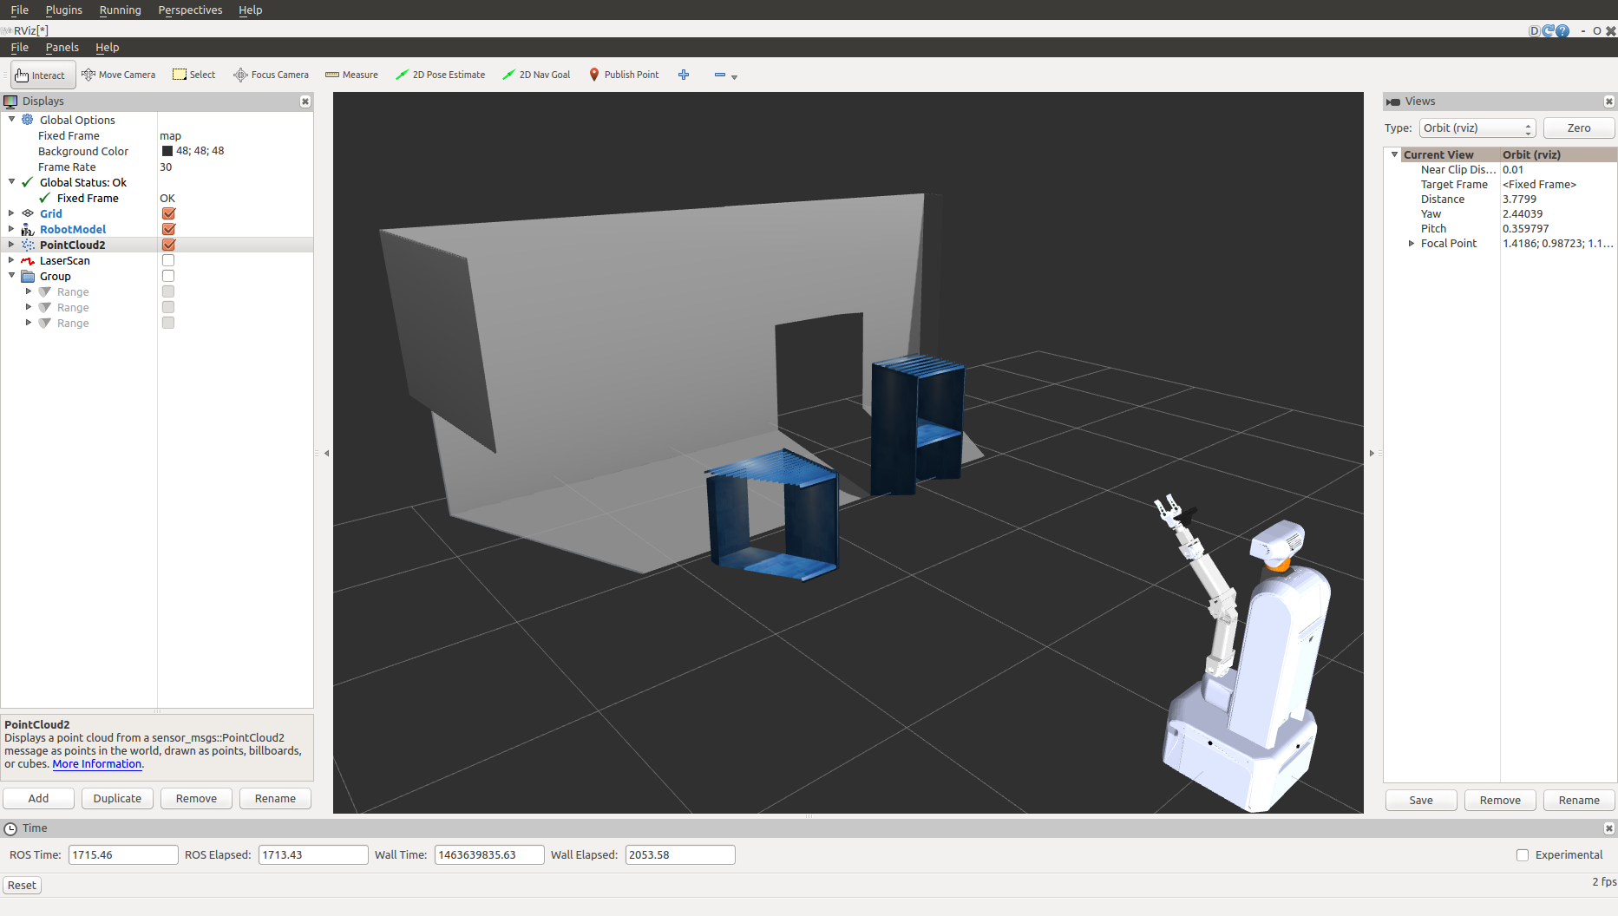The width and height of the screenshot is (1618, 916).
Task: Activate the 2D Pose Estimate tool
Action: click(440, 75)
